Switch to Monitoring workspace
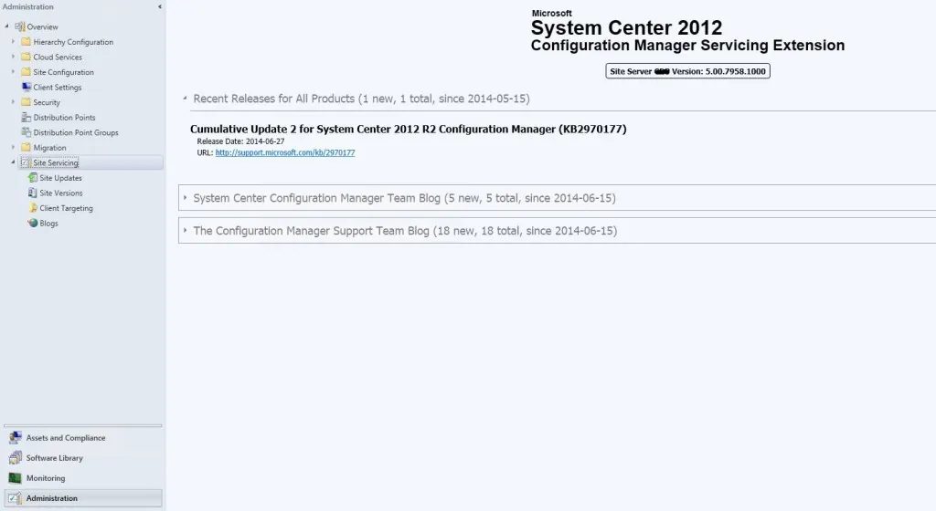This screenshot has width=936, height=511. pyautogui.click(x=83, y=478)
